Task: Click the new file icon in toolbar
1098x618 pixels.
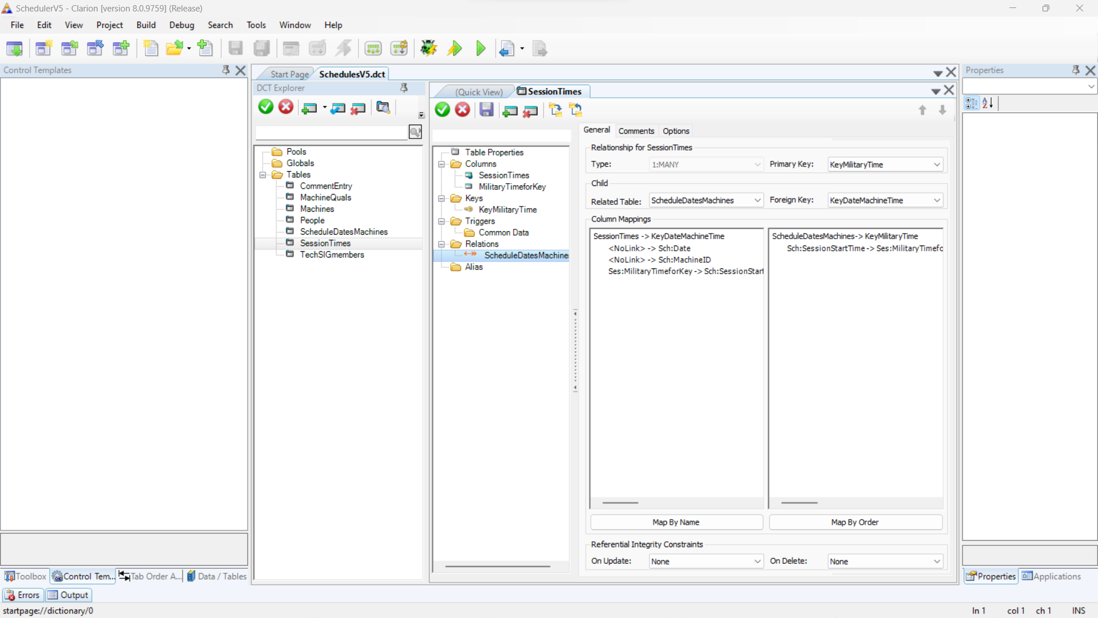Action: pos(150,49)
